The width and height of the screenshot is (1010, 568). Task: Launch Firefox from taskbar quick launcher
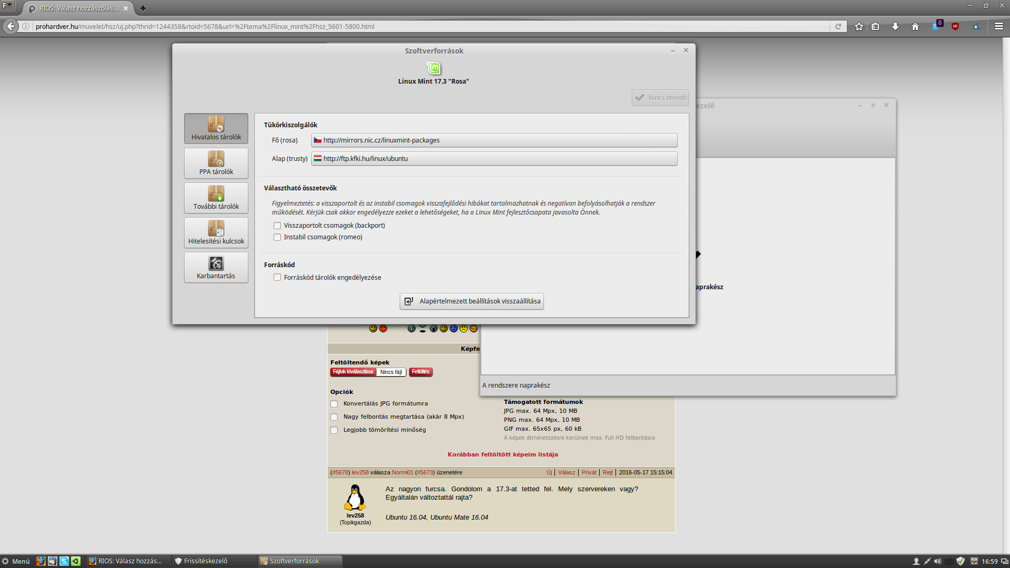(x=41, y=561)
